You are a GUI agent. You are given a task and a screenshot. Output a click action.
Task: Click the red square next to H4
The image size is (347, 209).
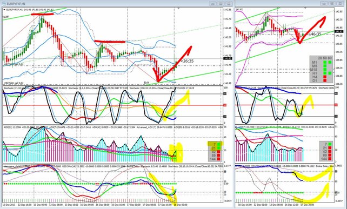(325, 77)
